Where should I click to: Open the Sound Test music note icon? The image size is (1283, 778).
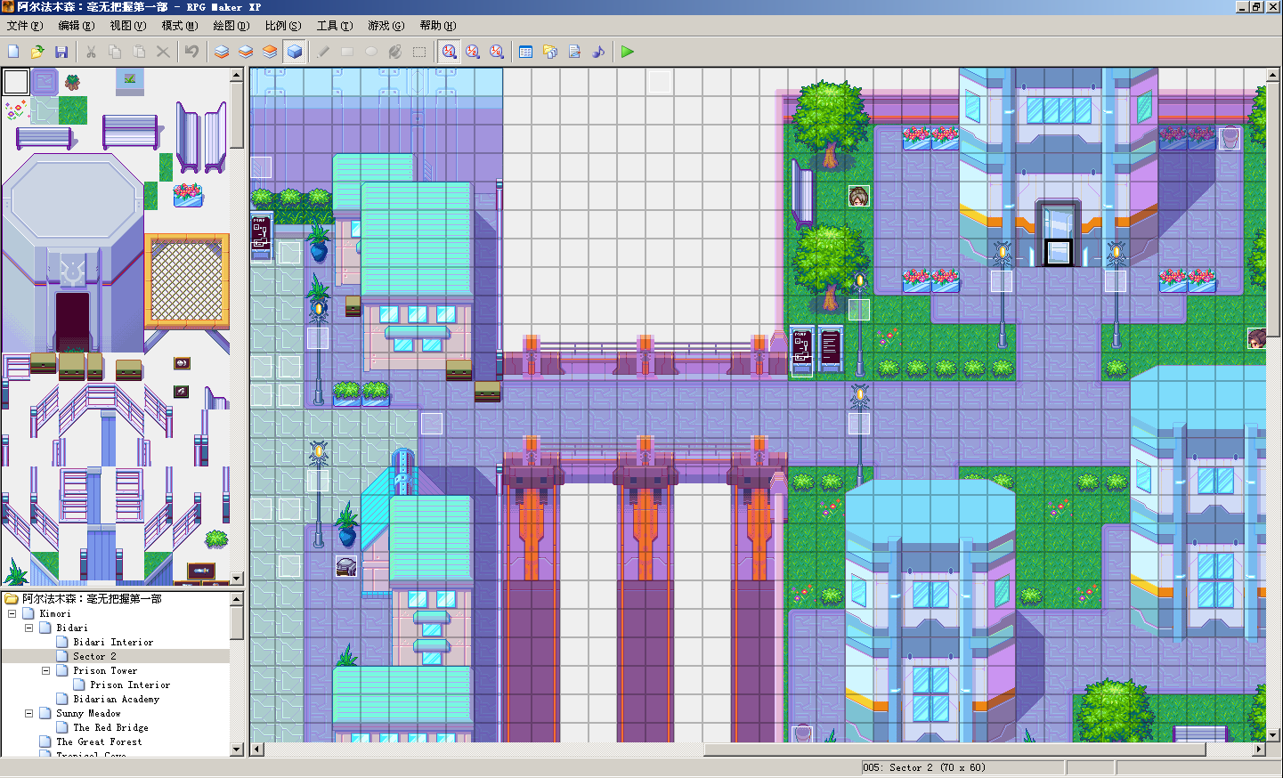pos(598,52)
